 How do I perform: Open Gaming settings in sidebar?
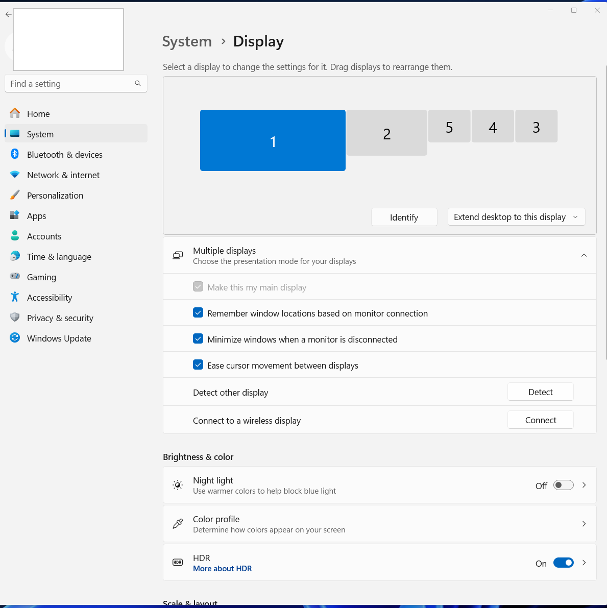pos(76,277)
